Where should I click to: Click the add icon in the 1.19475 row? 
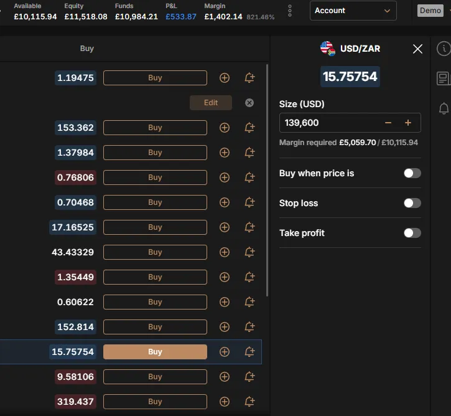(225, 78)
